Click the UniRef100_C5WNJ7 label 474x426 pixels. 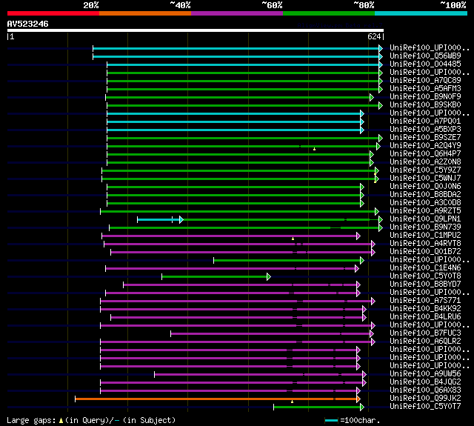tap(425, 179)
